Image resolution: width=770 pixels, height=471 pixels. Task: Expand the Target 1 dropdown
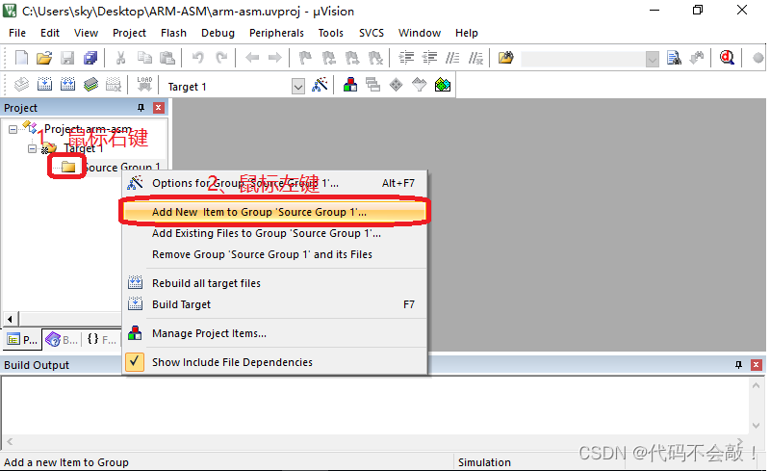(298, 87)
